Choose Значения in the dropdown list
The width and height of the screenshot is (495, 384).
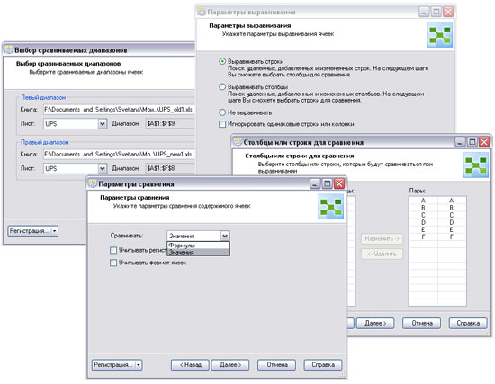coord(198,252)
